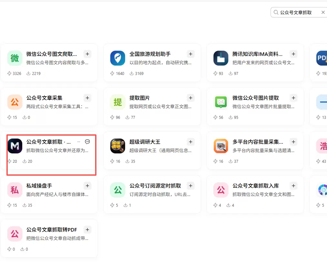Add 公众号文章抓取入库 with plus button
This screenshot has height=270, width=327.
point(293,186)
